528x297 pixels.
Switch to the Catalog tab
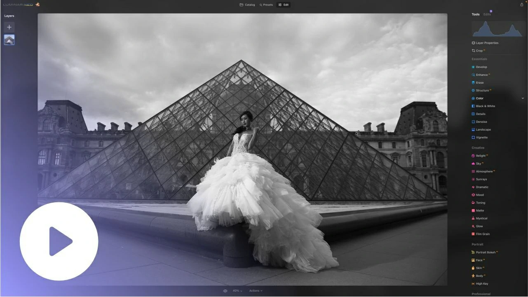pos(247,5)
